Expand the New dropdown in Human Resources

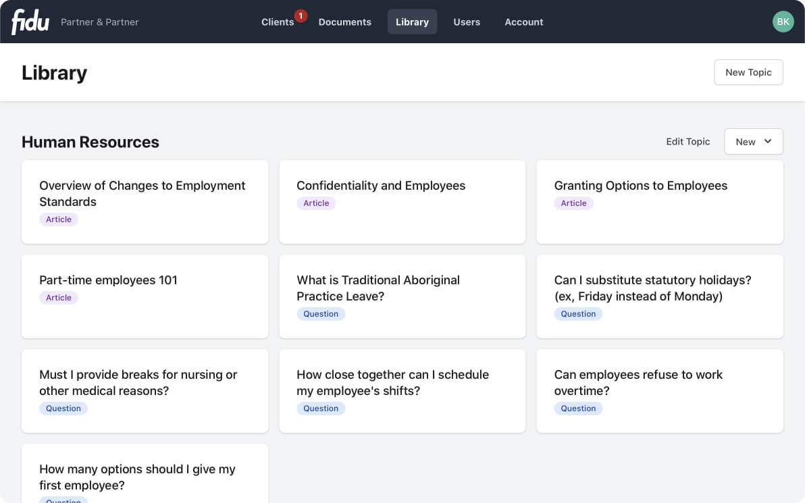click(753, 141)
